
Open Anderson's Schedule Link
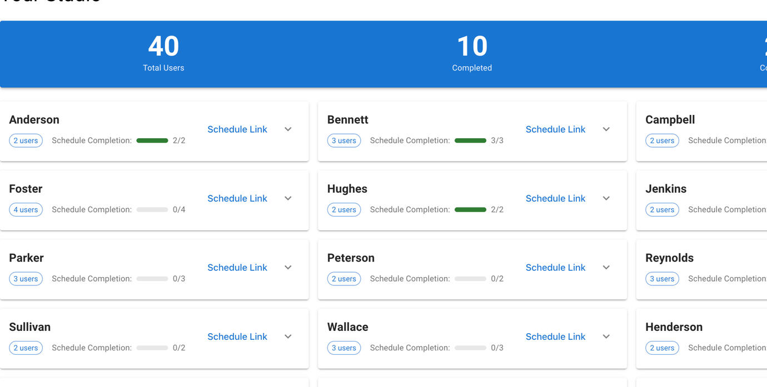pyautogui.click(x=237, y=129)
